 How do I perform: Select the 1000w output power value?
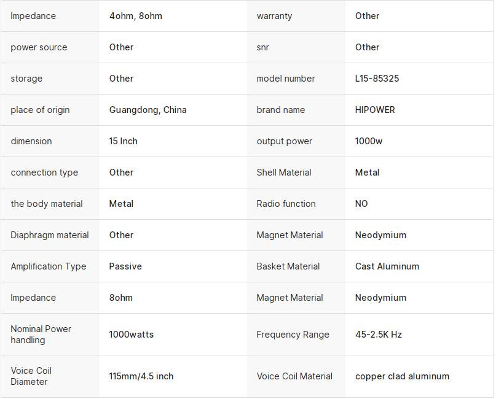(369, 141)
